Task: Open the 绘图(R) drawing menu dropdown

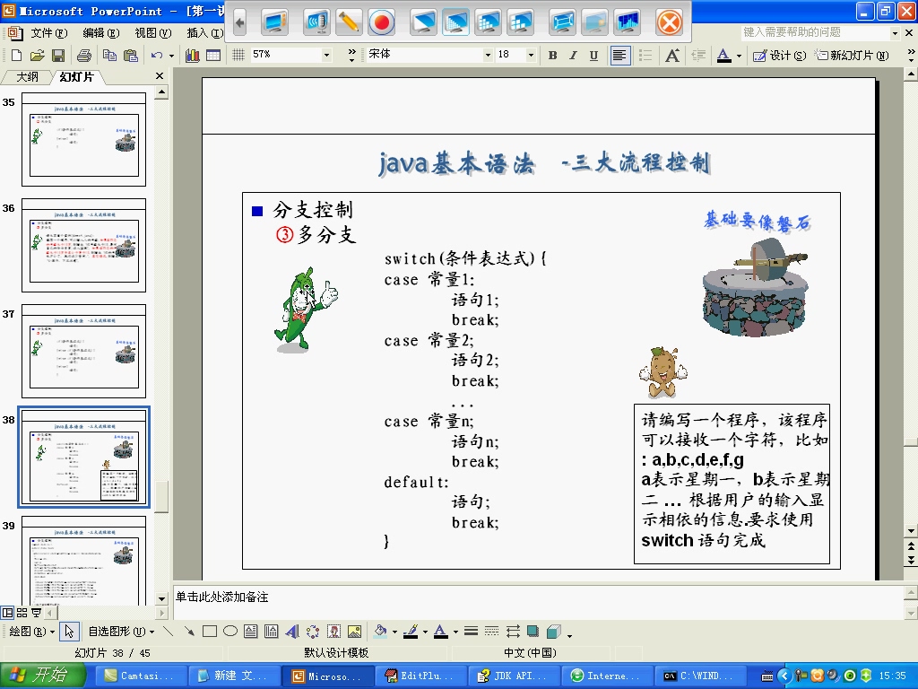Action: click(x=31, y=631)
